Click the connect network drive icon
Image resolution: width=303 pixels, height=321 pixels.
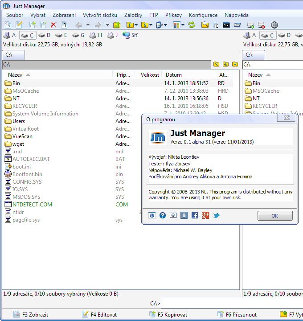point(250,25)
